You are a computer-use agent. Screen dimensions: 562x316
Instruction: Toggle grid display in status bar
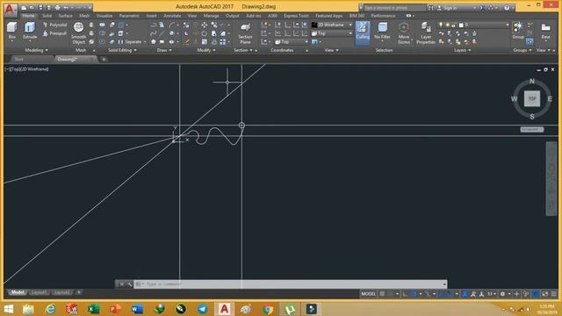pos(382,294)
